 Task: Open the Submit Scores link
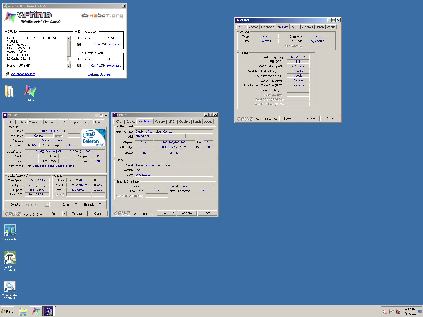(99, 74)
